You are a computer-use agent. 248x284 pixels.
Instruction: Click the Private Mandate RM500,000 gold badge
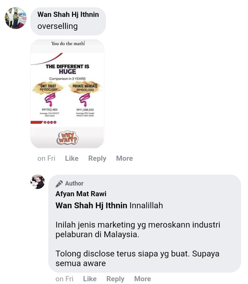coord(85,88)
